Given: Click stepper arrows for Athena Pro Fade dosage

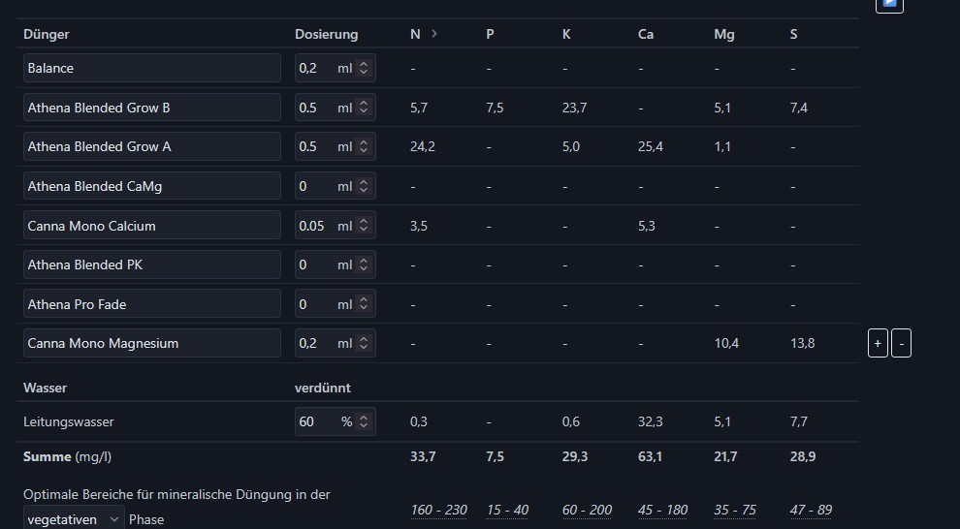Looking at the screenshot, I should point(364,304).
